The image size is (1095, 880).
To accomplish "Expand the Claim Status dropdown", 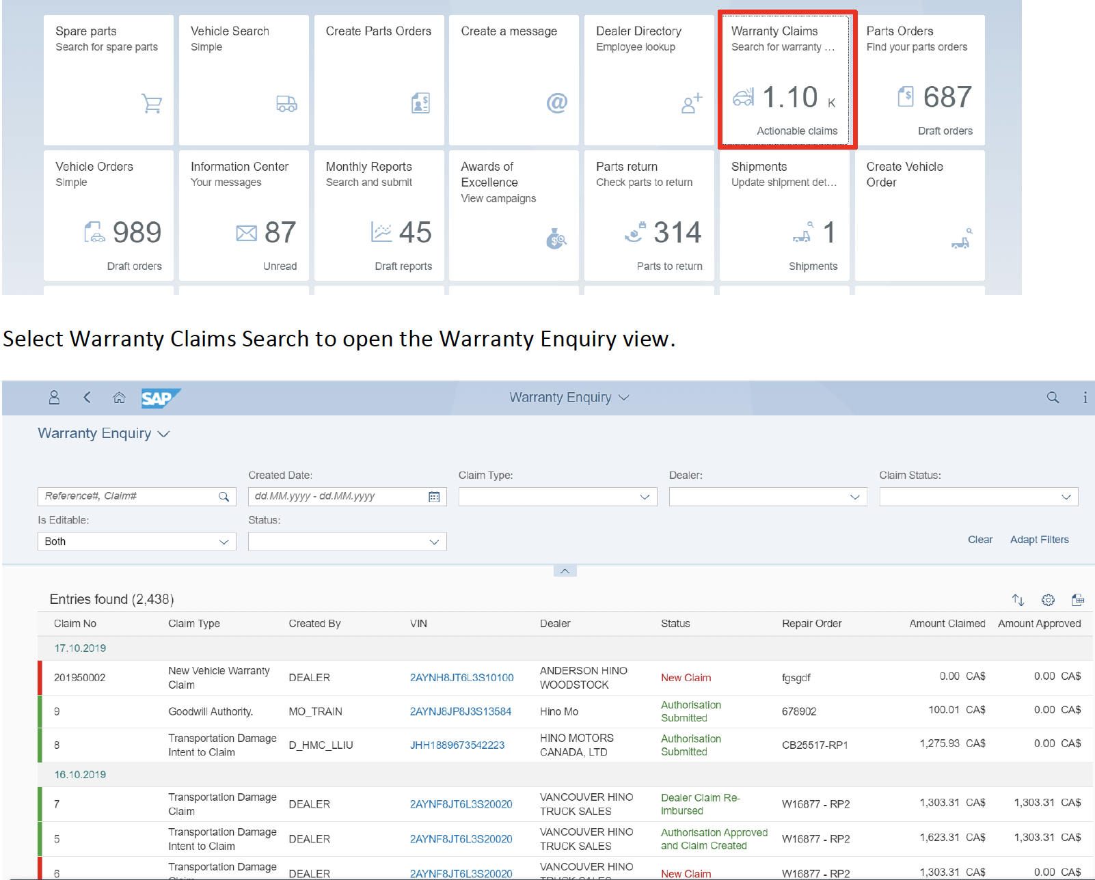I will click(1066, 497).
